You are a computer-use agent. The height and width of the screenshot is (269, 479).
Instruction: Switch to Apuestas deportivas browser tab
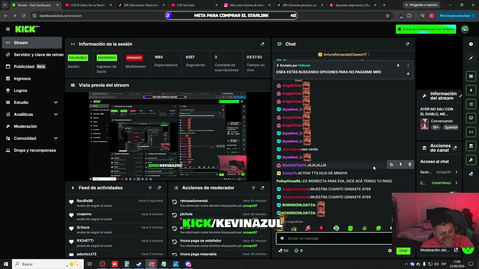[x=353, y=5]
